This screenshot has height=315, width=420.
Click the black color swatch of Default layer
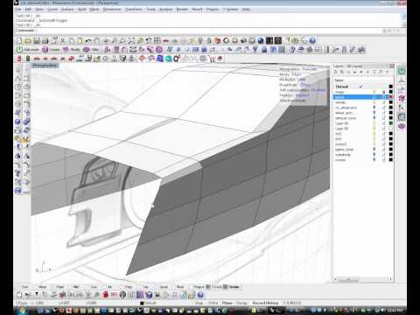pos(391,87)
